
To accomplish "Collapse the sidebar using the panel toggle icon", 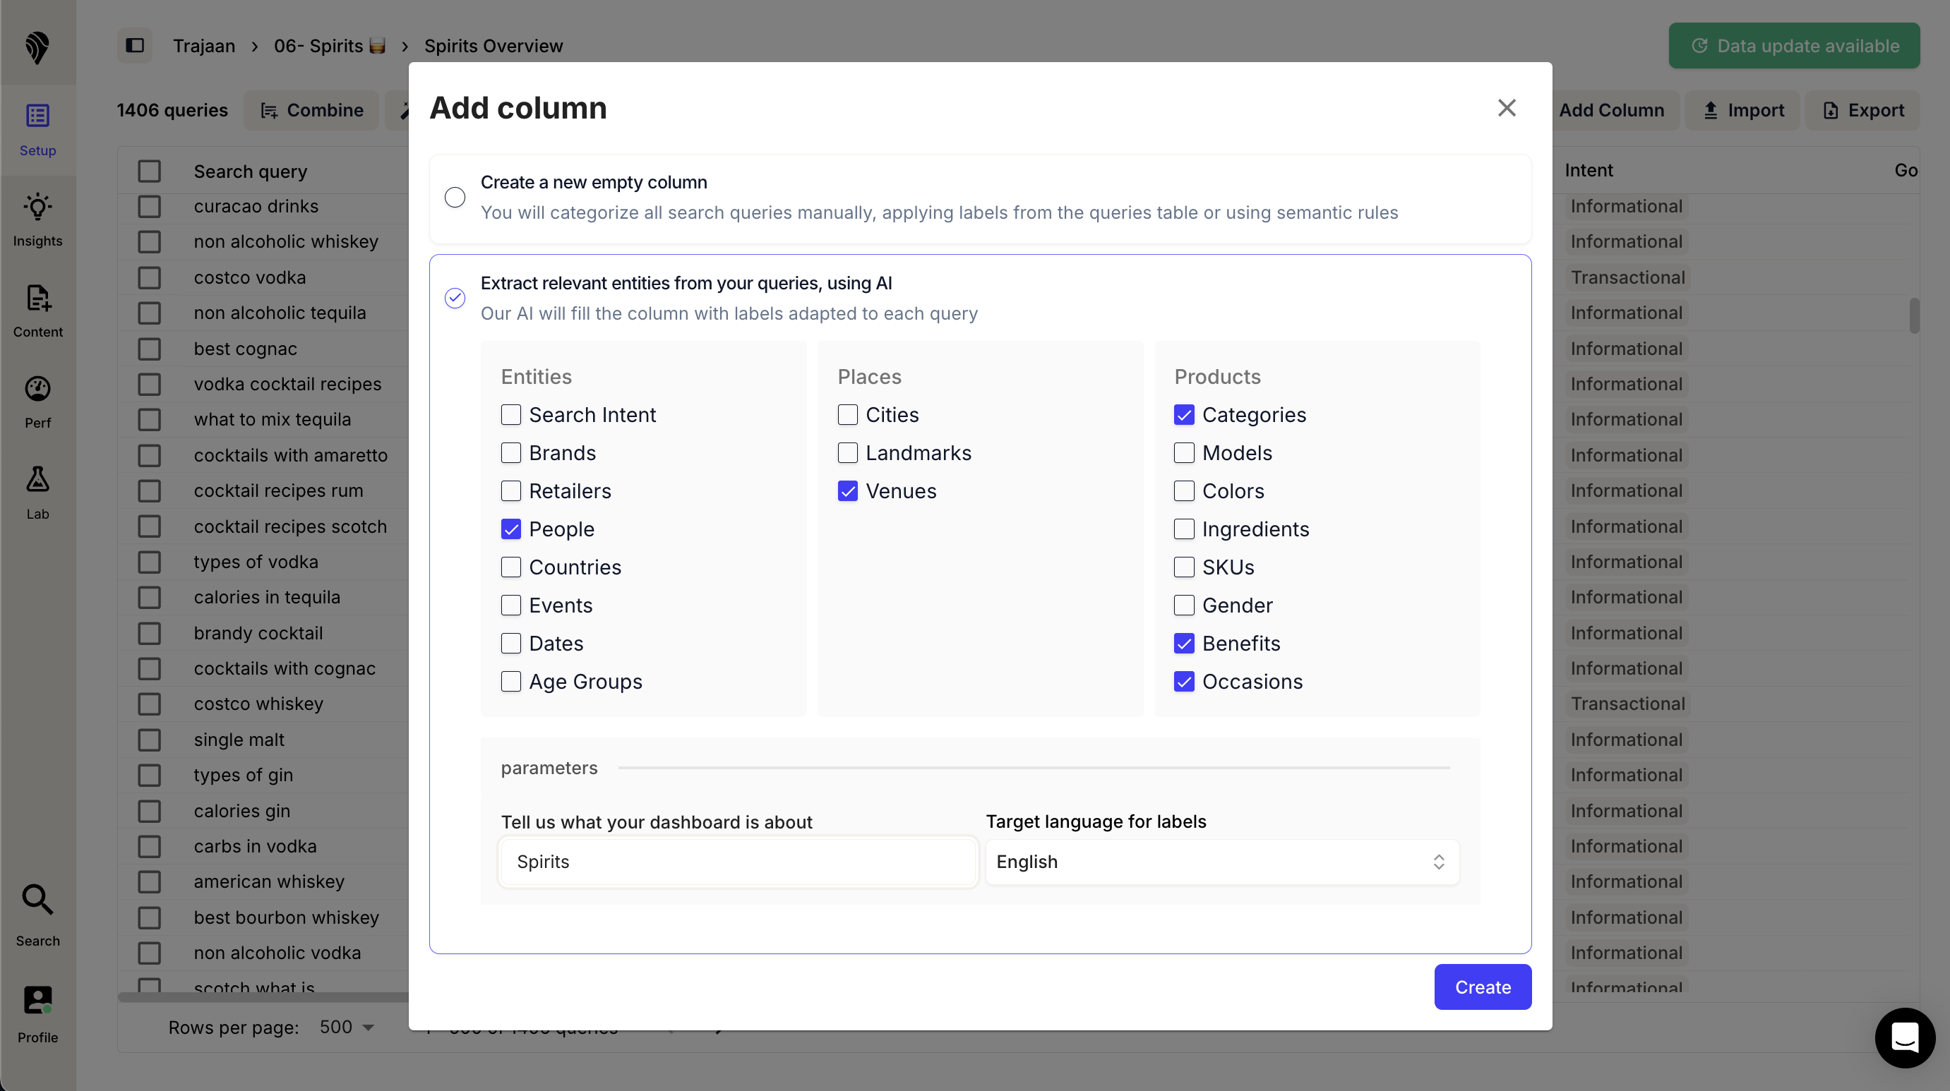I will tap(135, 45).
